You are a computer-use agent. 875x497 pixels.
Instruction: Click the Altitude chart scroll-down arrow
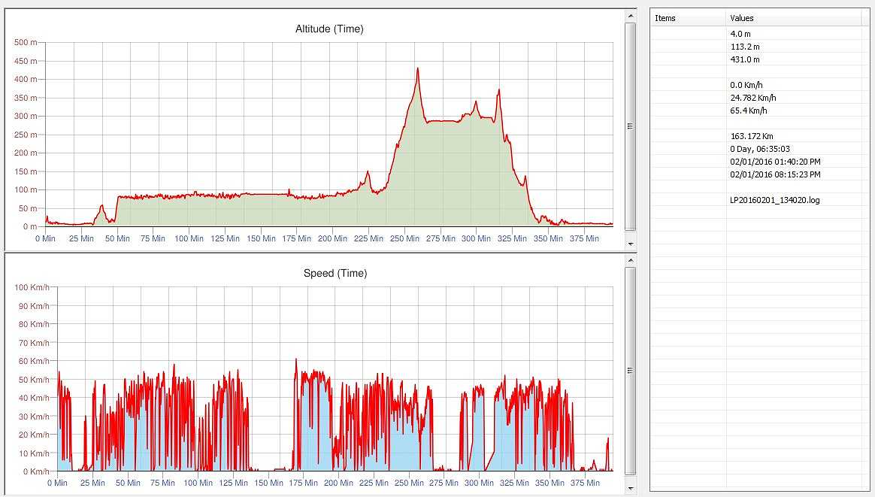coord(631,244)
